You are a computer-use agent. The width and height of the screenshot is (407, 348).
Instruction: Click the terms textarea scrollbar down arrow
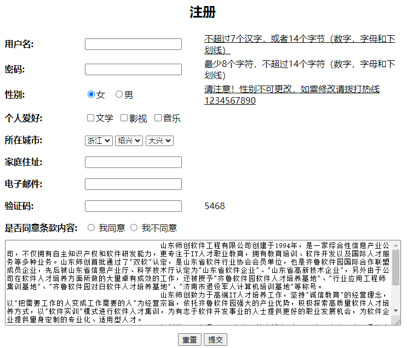coord(396,311)
